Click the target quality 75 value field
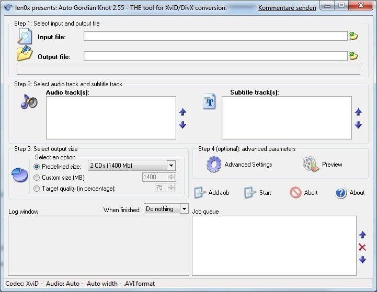Viewport: 377px width, 292px height. tap(161, 188)
